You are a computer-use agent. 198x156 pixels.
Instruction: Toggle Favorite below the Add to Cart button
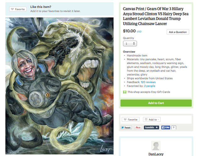(131, 119)
